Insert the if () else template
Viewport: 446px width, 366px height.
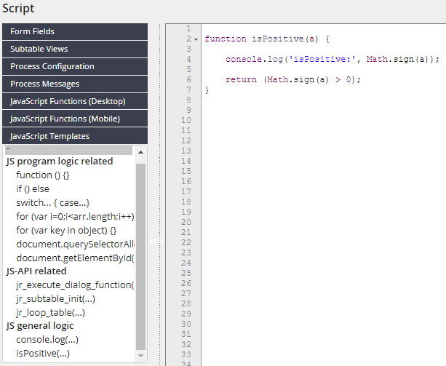coord(33,189)
